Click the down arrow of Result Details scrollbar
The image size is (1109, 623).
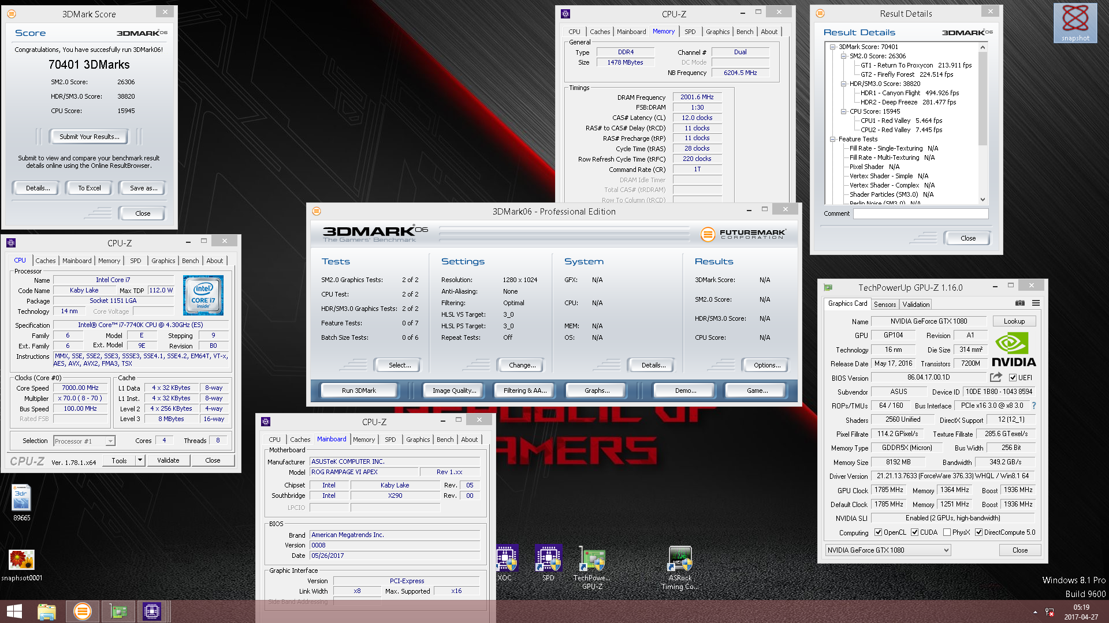pos(983,200)
